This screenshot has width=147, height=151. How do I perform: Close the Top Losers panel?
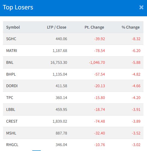point(141,7)
